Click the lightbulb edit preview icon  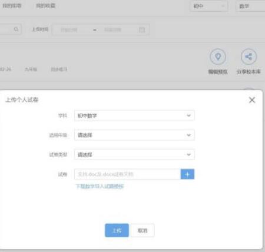pos(218,57)
